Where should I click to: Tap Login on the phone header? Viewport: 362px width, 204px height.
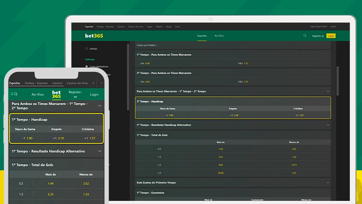click(x=94, y=95)
